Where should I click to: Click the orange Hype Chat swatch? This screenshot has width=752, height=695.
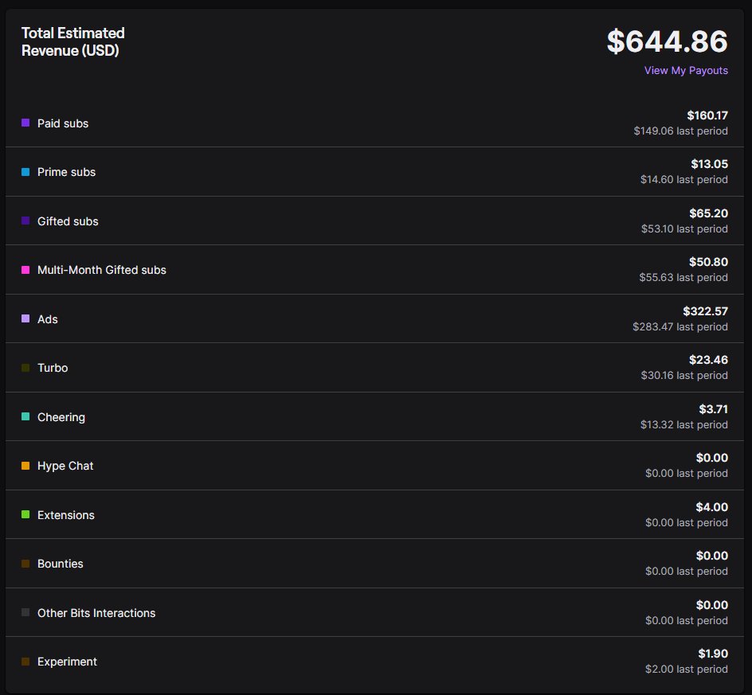[x=25, y=466]
